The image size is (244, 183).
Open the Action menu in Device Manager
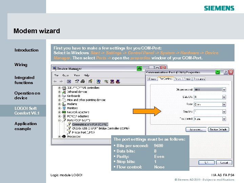(x=65, y=75)
